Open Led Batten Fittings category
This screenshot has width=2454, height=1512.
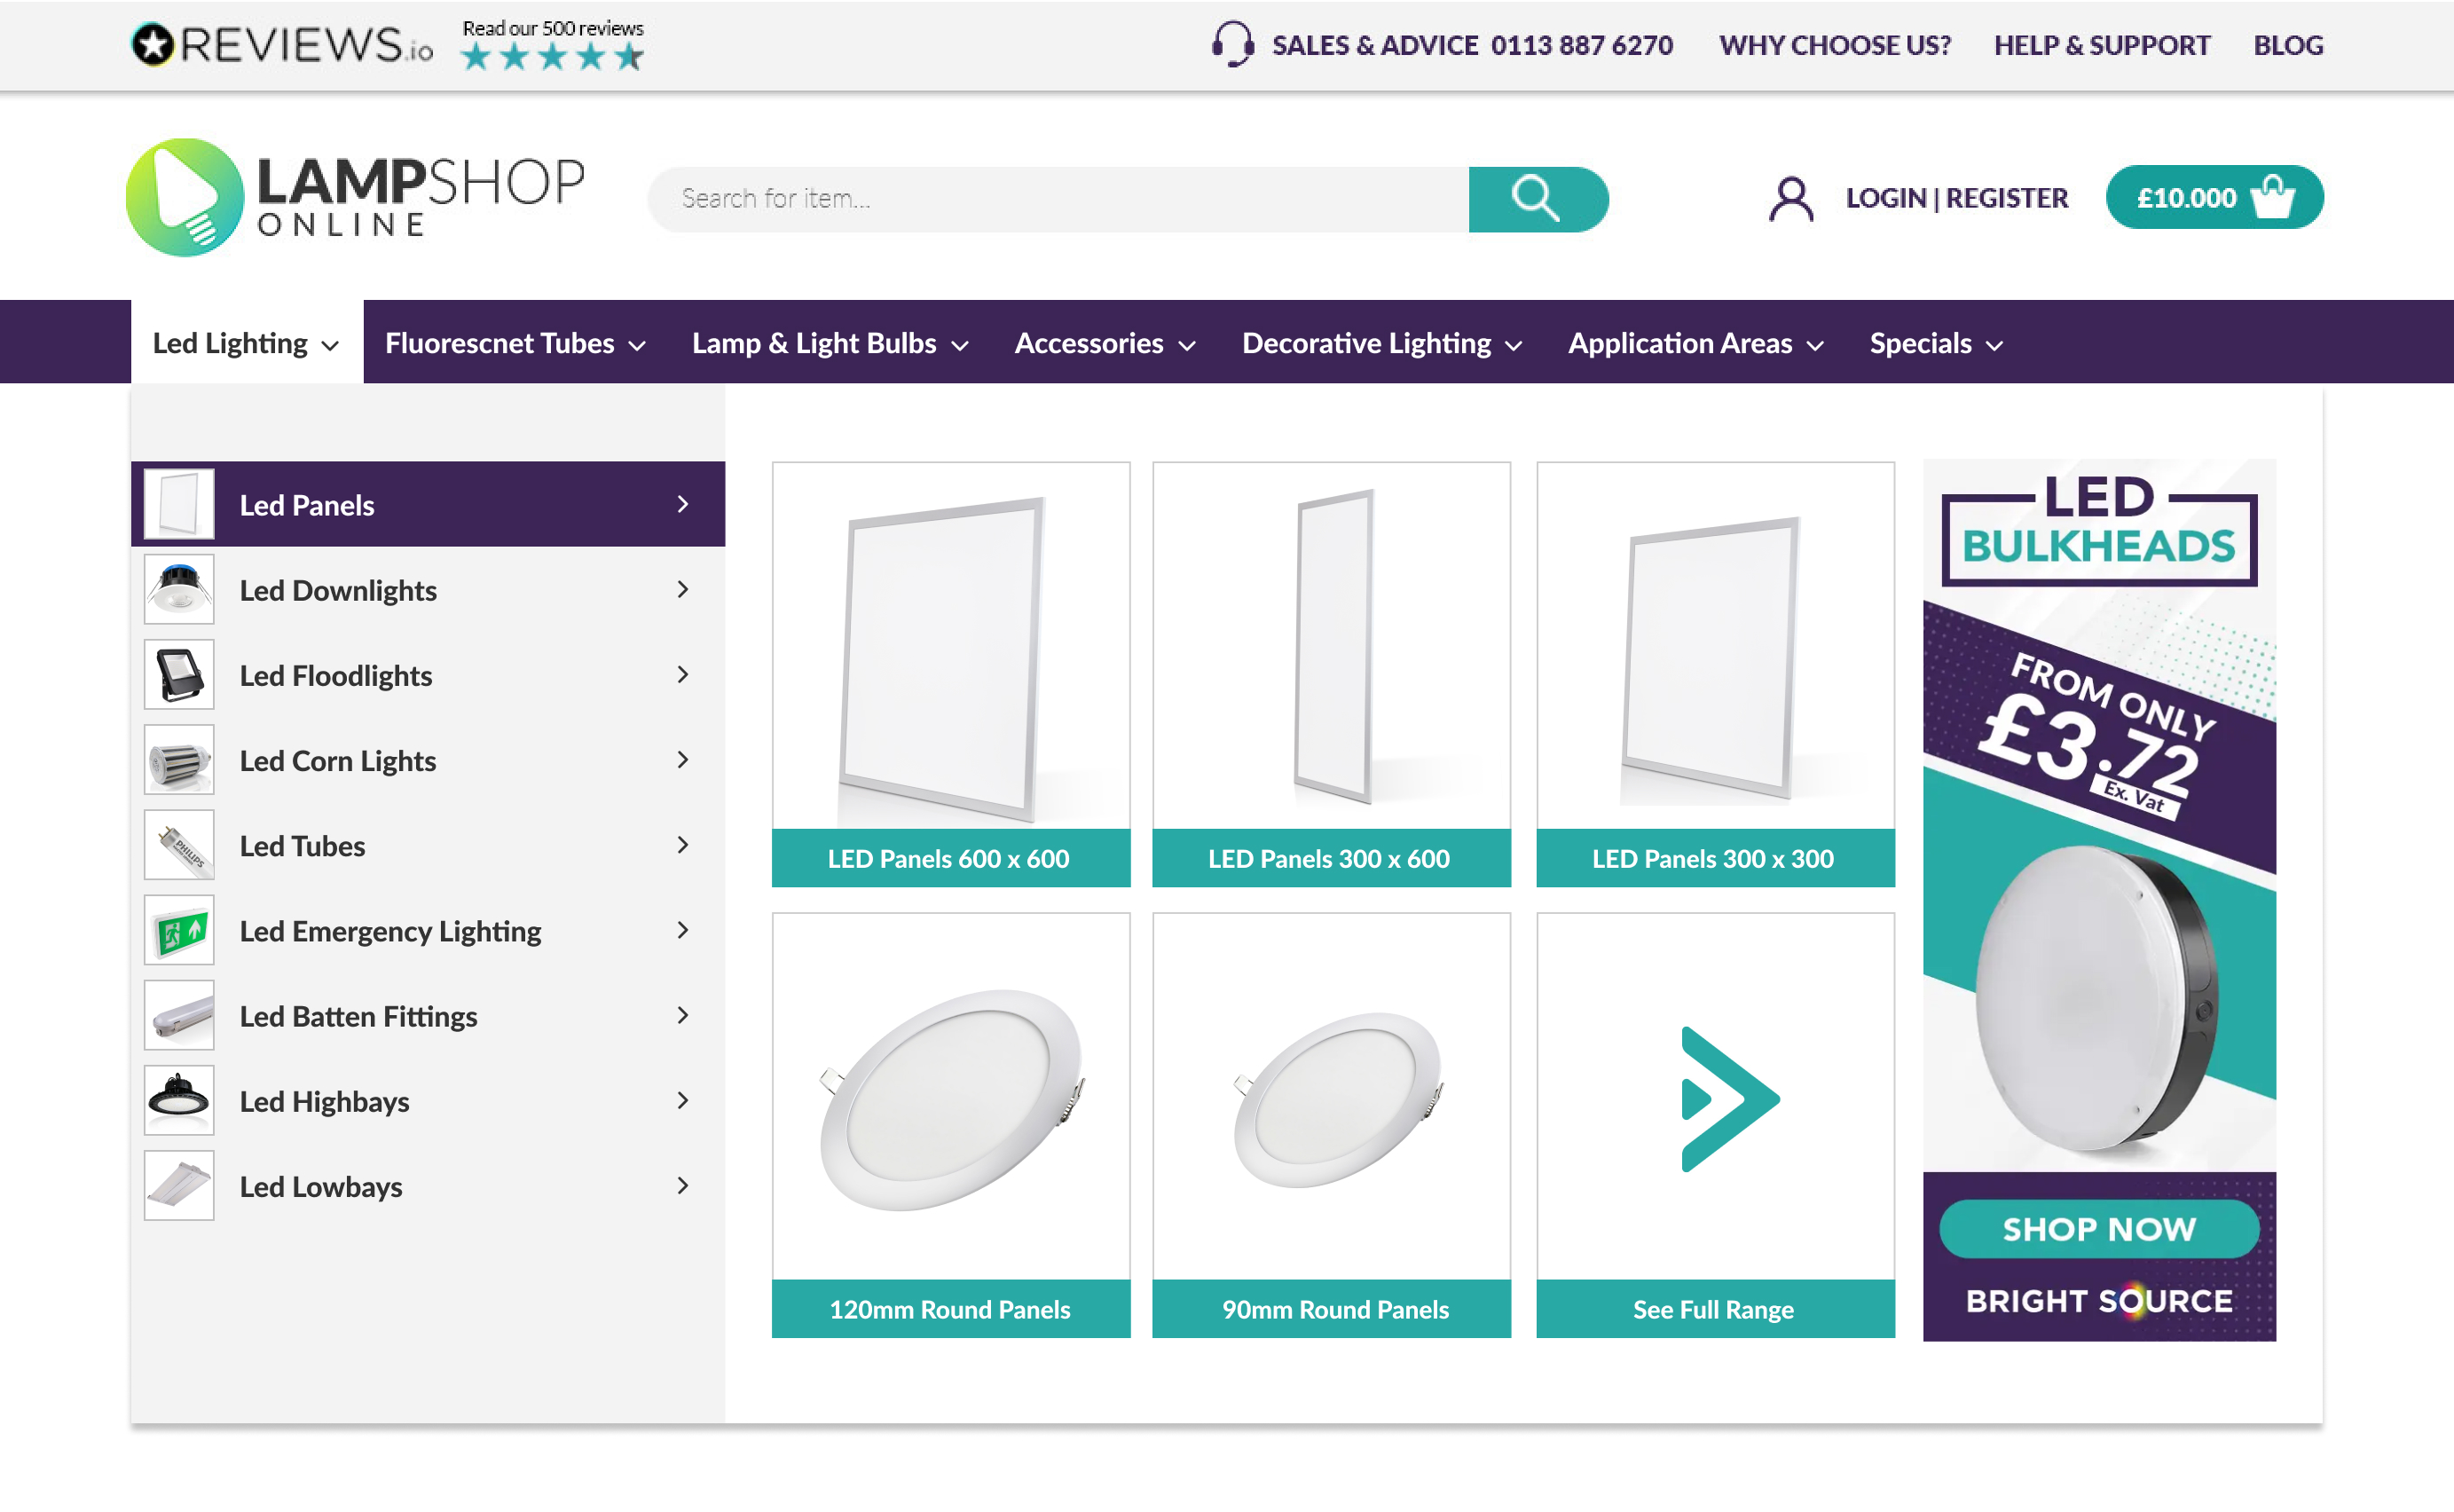[358, 1016]
